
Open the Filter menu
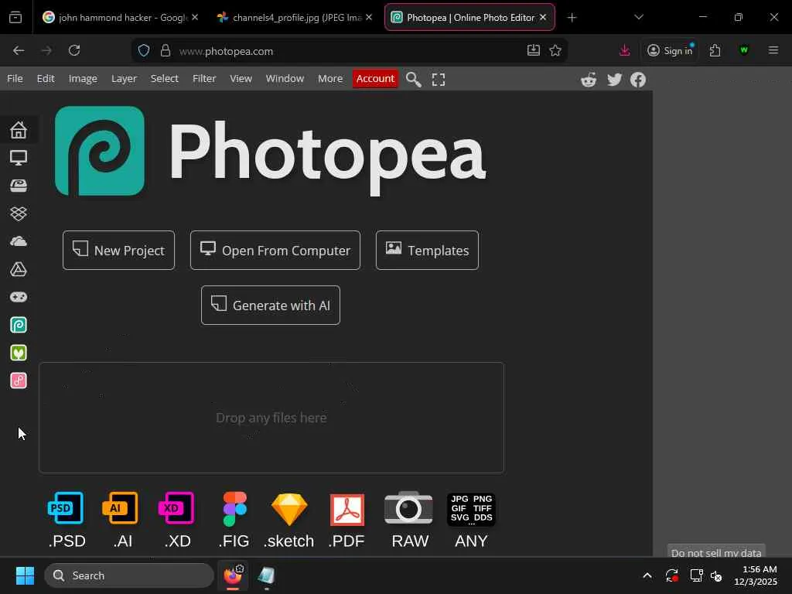[x=204, y=79]
